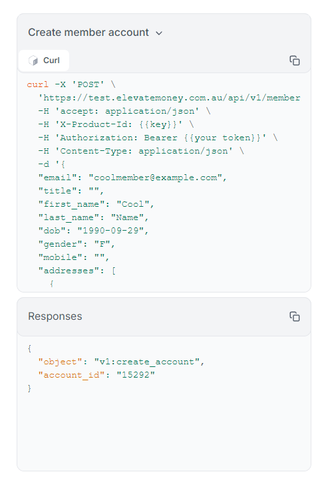This screenshot has width=316, height=490.
Task: Click the coolmember@example.com email value
Action: pos(156,178)
